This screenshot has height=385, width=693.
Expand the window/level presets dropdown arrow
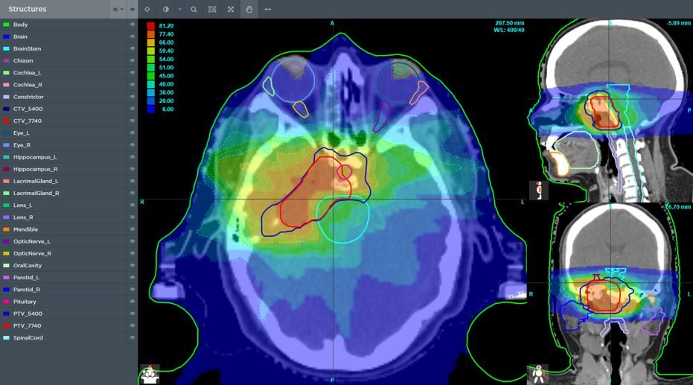coord(179,9)
